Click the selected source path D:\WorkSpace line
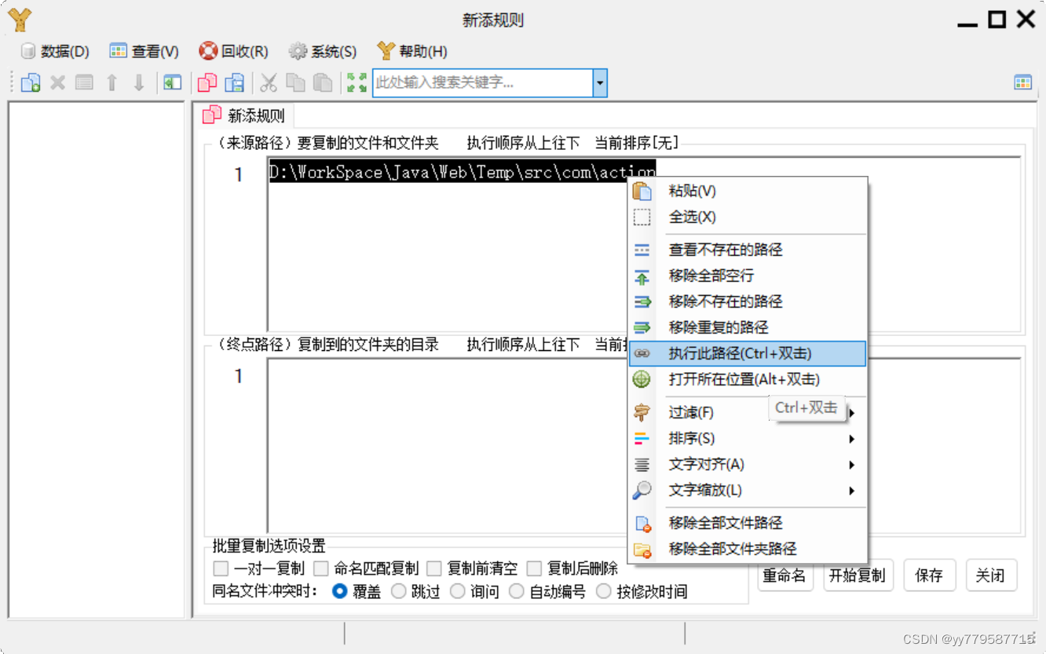The image size is (1046, 654). point(462,173)
